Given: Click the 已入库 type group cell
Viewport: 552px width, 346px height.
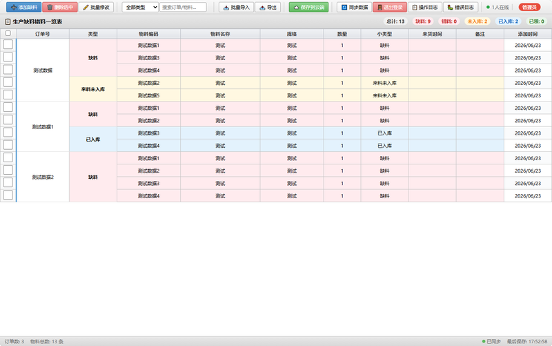Looking at the screenshot, I should [x=93, y=140].
